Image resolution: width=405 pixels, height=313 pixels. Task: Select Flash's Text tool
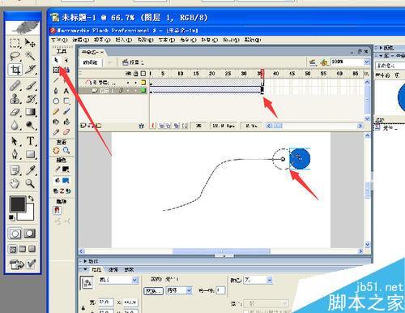(x=66, y=91)
